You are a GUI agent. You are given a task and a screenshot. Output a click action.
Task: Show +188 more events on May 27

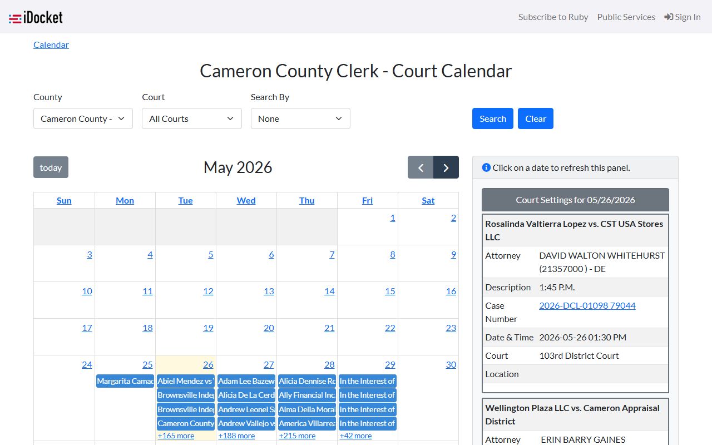[x=236, y=436]
